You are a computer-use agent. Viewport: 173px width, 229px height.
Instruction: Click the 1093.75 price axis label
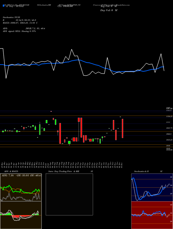169,128
